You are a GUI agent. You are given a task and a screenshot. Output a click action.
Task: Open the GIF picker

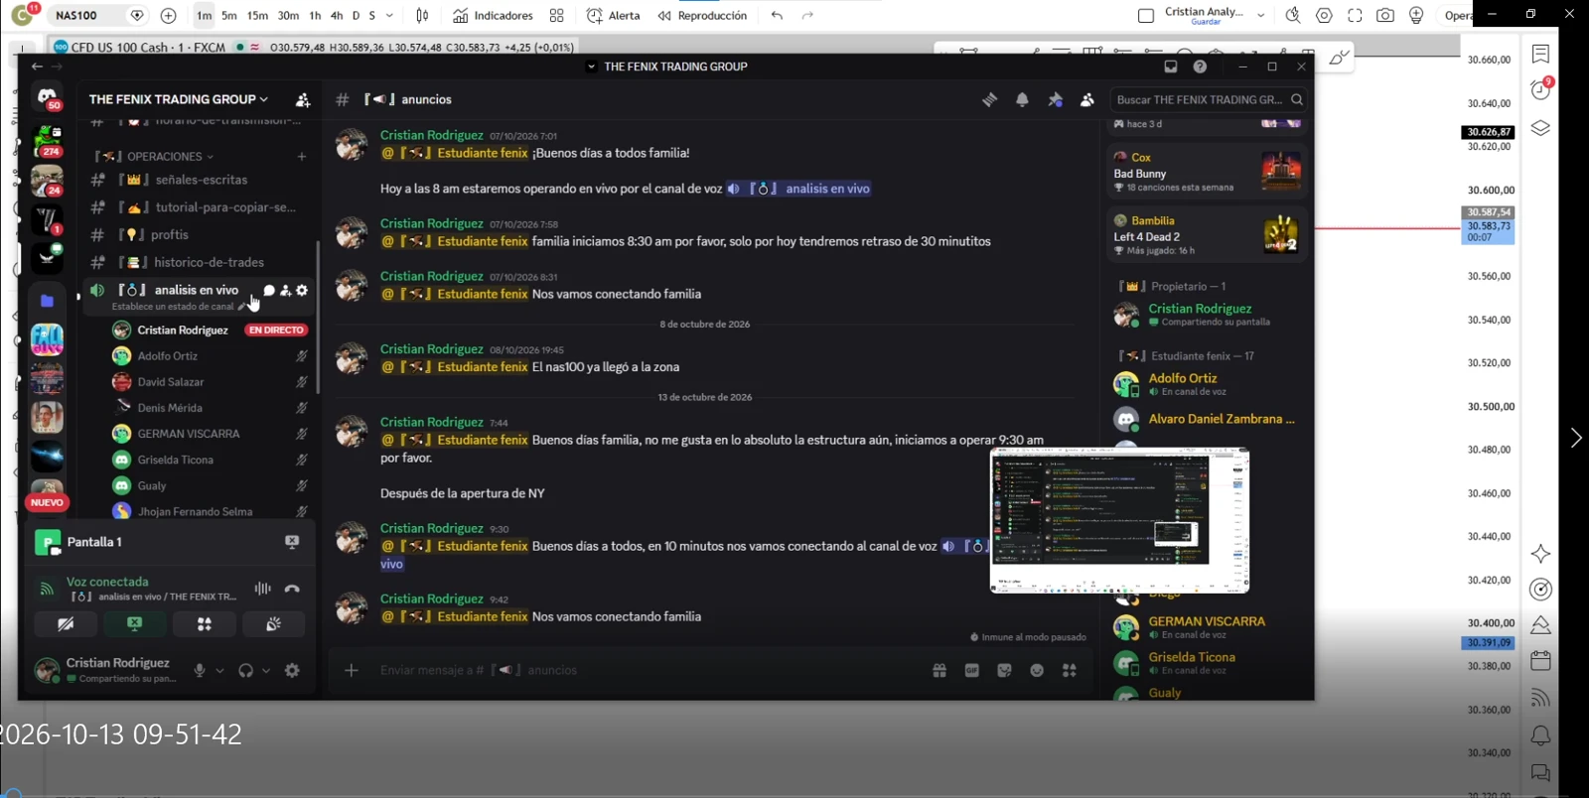(x=971, y=670)
